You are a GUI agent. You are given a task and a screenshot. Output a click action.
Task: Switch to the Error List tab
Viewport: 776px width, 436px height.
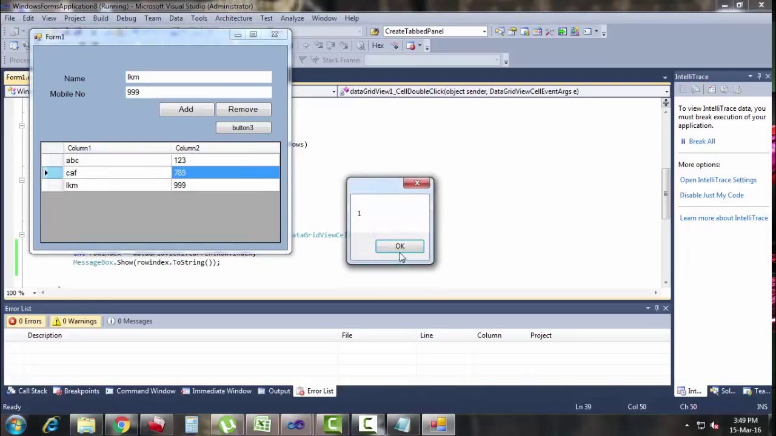click(x=314, y=391)
